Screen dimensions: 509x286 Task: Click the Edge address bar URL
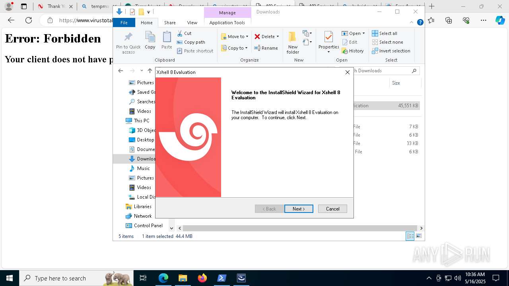(x=86, y=20)
